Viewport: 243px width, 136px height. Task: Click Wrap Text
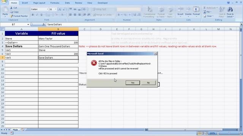pos(99,9)
